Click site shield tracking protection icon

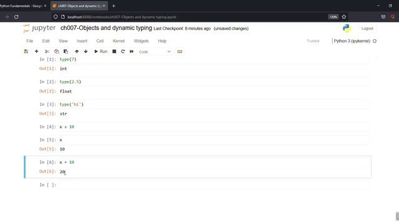tap(55, 17)
